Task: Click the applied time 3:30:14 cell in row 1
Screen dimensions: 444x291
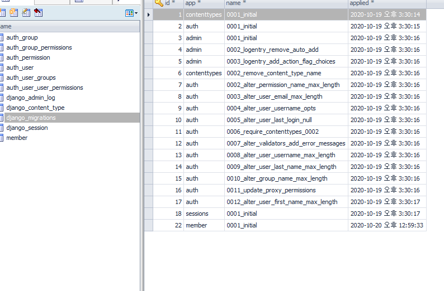Action: click(387, 14)
